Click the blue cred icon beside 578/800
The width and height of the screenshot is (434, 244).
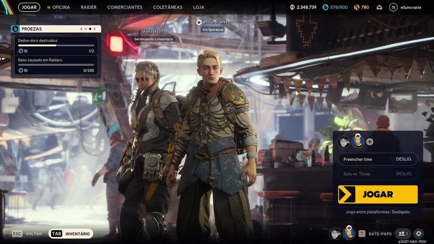coord(325,7)
